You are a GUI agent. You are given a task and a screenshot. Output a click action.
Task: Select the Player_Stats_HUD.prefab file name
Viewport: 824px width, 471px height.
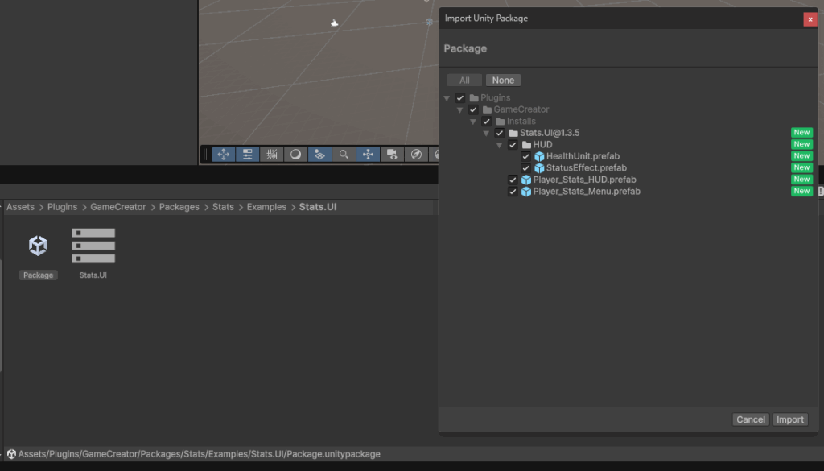click(584, 180)
